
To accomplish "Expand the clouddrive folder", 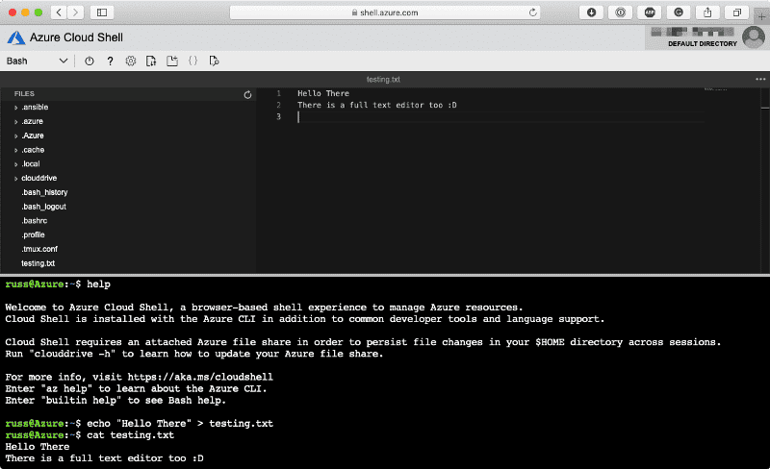I will (x=42, y=179).
